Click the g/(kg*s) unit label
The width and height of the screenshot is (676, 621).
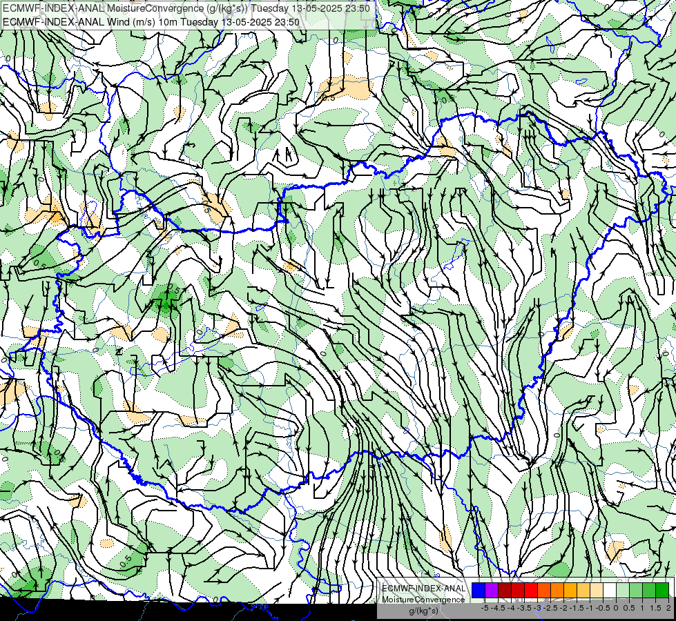point(424,611)
